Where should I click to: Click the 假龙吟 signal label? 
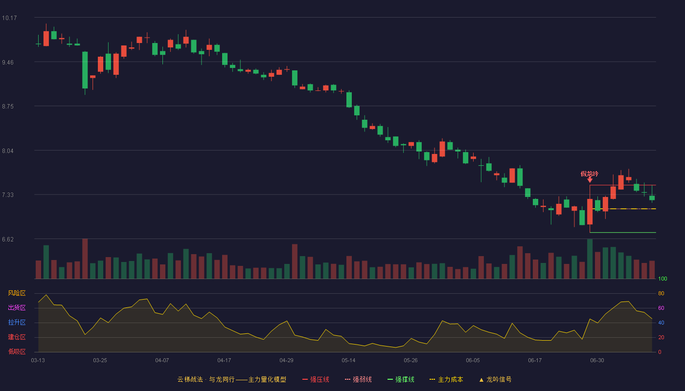click(590, 174)
